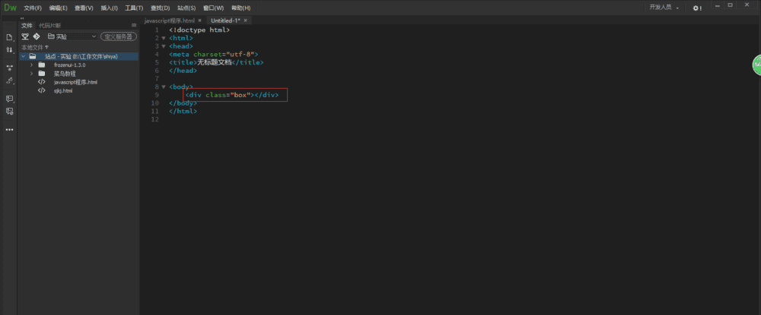Click the 定义服务器 button

pyautogui.click(x=119, y=36)
